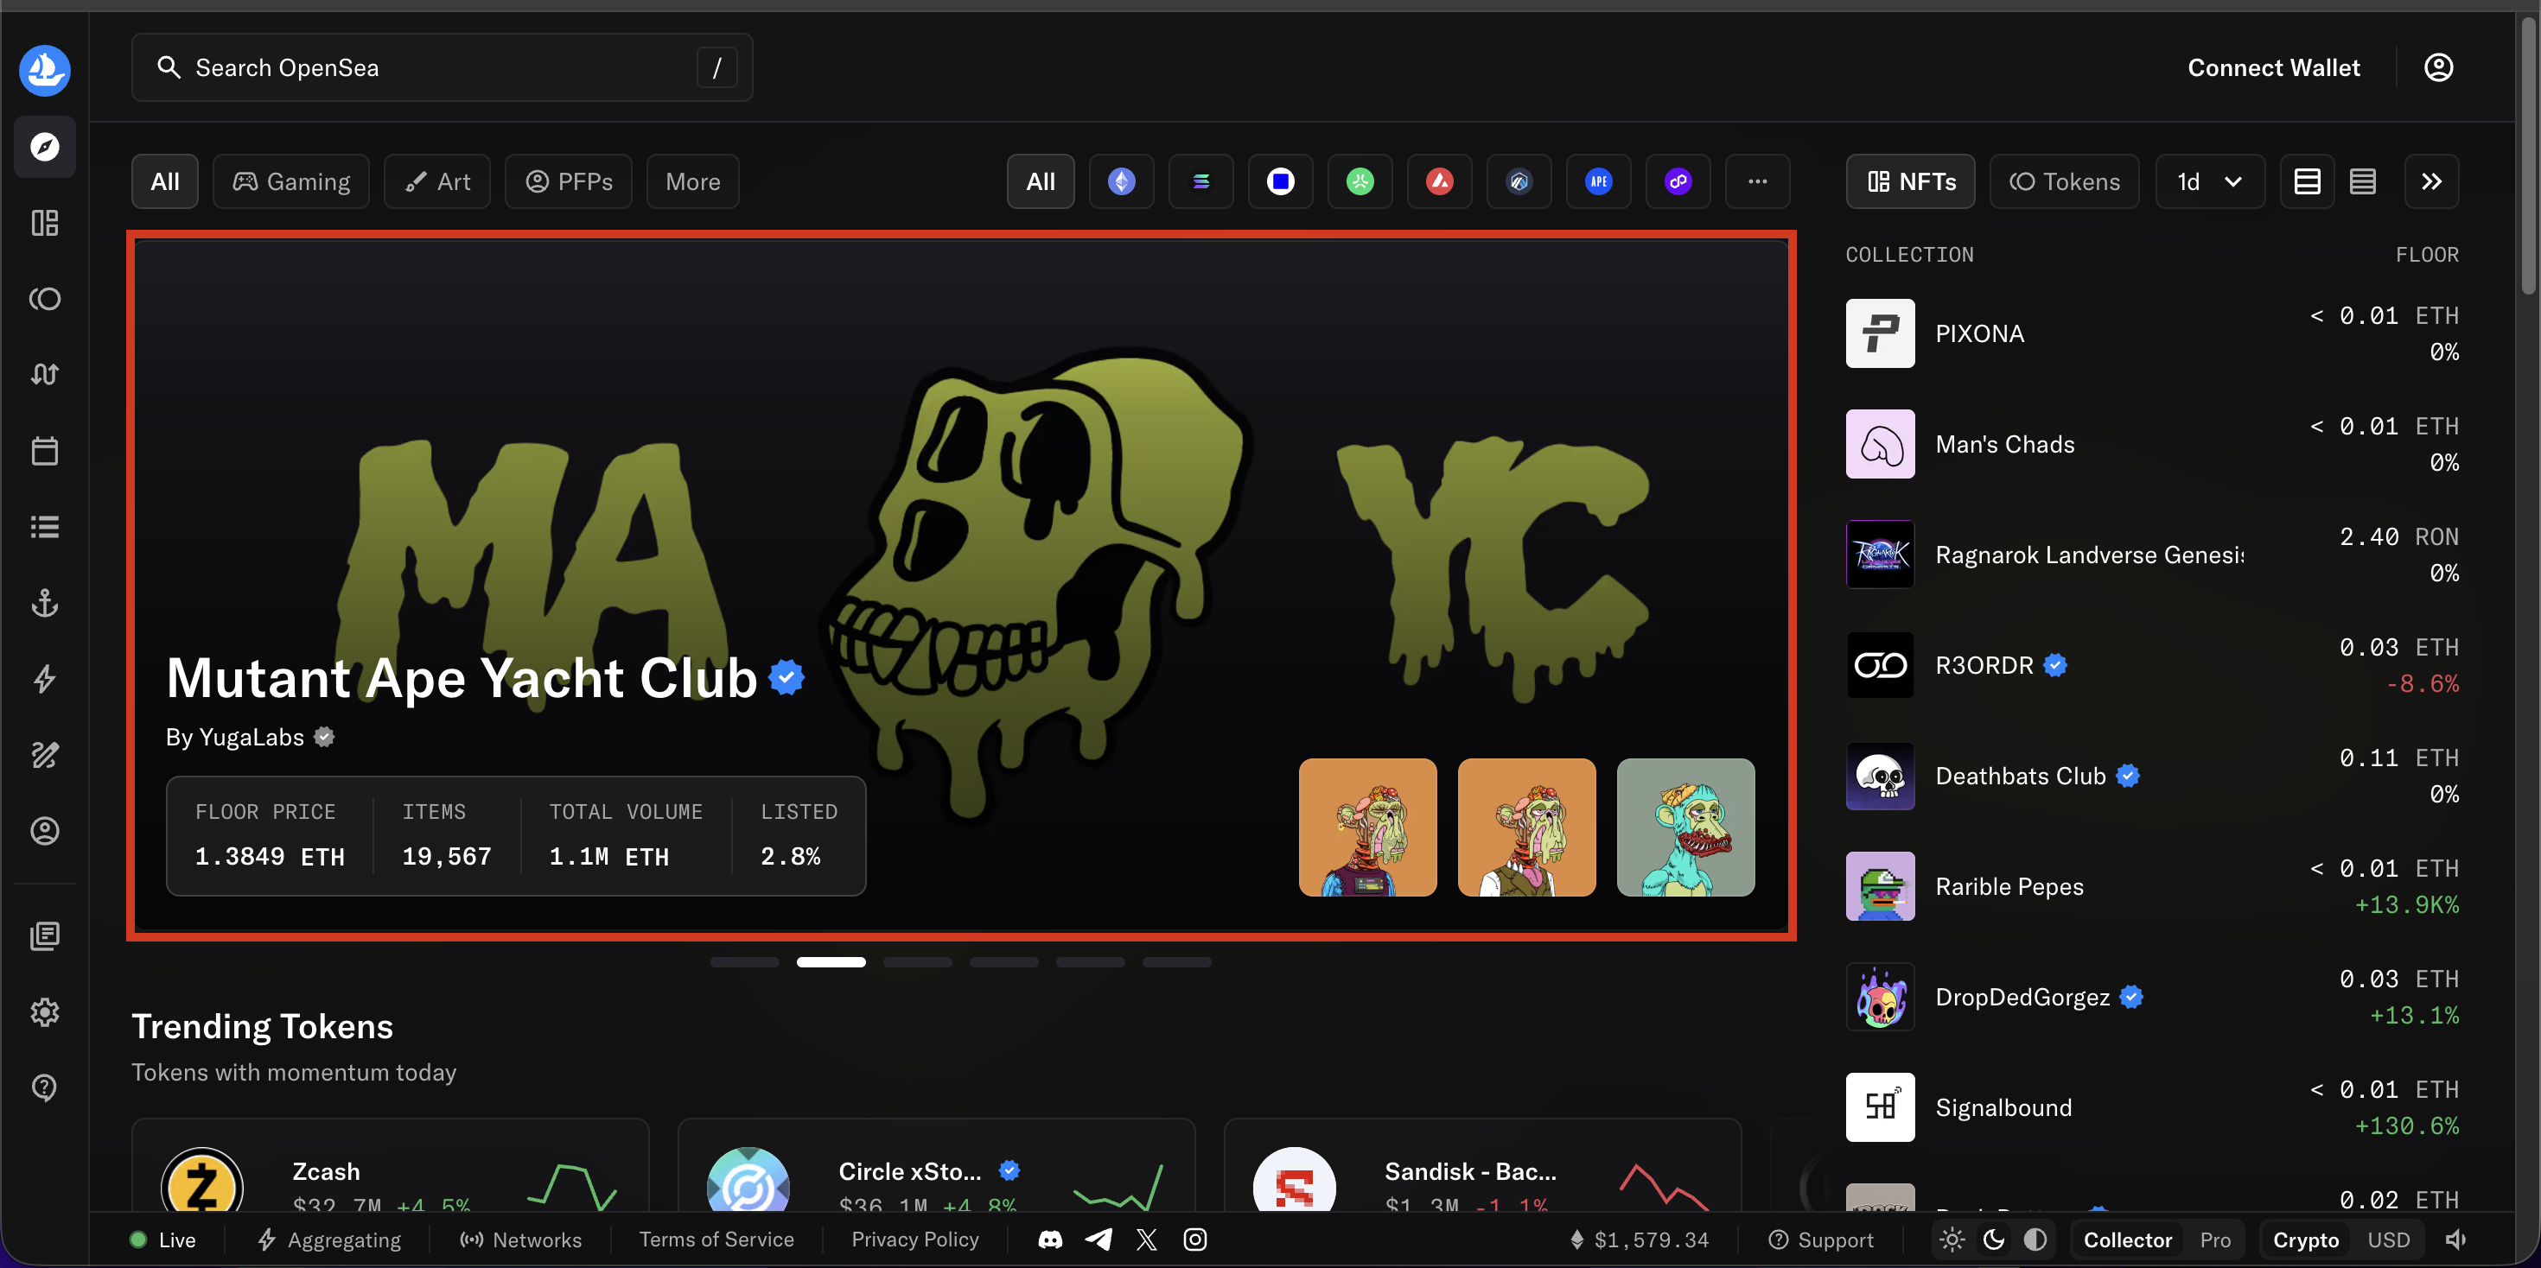
Task: Open the Studio pencil icon in sidebar
Action: [44, 754]
